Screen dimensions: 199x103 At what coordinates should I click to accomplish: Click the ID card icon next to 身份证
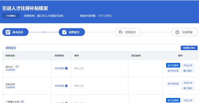17,66
